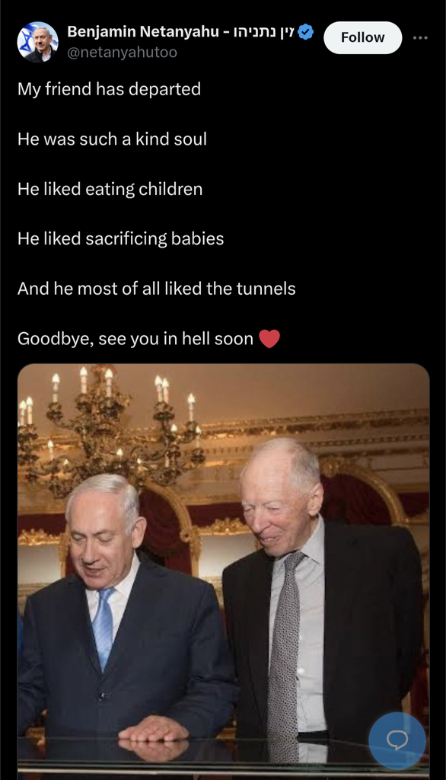Image resolution: width=446 pixels, height=780 pixels.
Task: Click the blue verified checkmark badge
Action: (305, 32)
